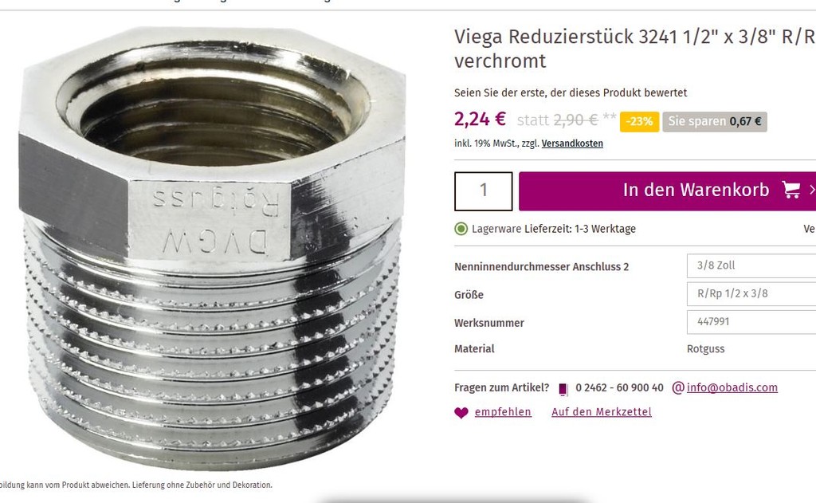Click the chrome fitting product image
Viewport: 816px width, 503px height.
coord(212,249)
